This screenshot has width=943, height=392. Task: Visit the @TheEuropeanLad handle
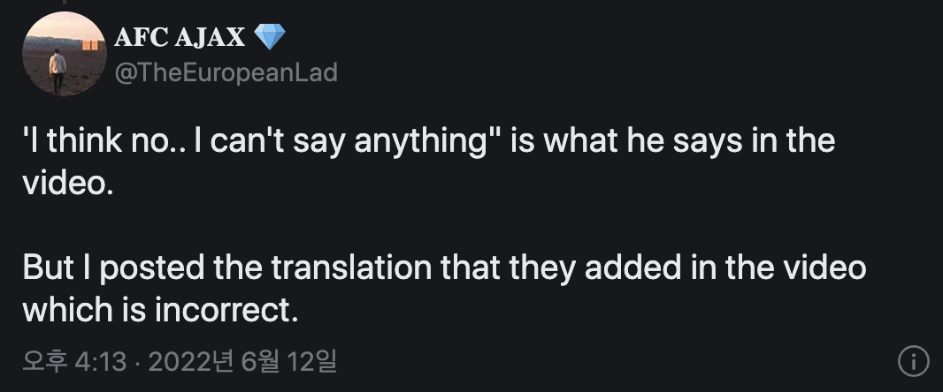tap(226, 72)
